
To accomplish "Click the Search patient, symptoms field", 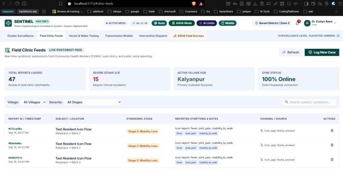I will 309,102.
